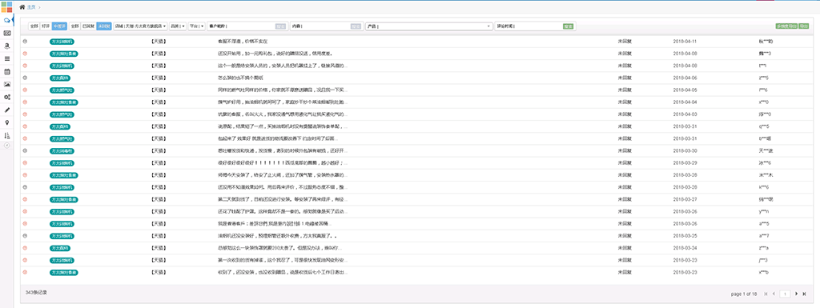Select the 好评 rating filter
Image resolution: width=820 pixels, height=308 pixels.
46,26
